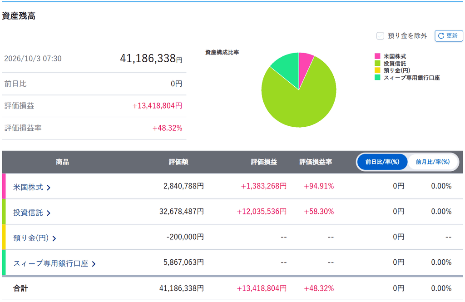Click the 2,840,788円 valuation cell
465x302 pixels.
(x=183, y=186)
